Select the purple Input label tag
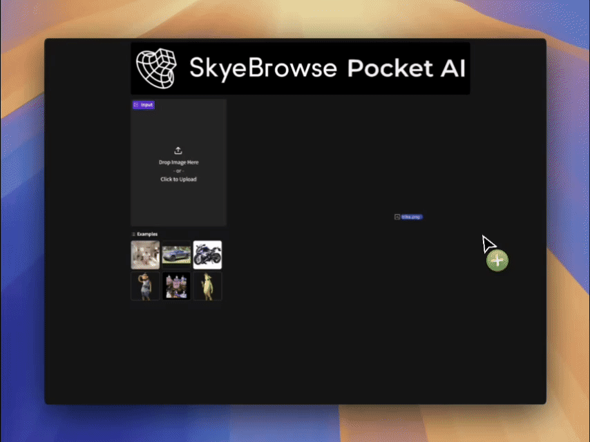 click(x=144, y=104)
